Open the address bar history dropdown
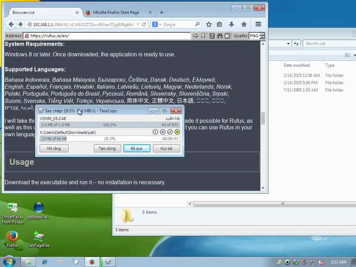The width and height of the screenshot is (356, 267). (138, 25)
